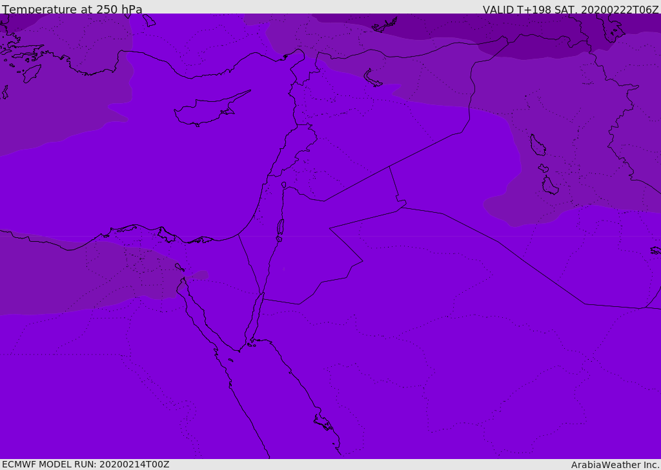Click Lake Tharthar in central Iraq
This screenshot has width=661, height=470.
click(x=537, y=145)
